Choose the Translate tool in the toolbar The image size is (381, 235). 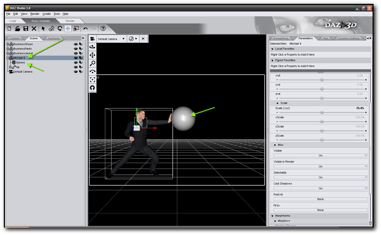(68, 29)
